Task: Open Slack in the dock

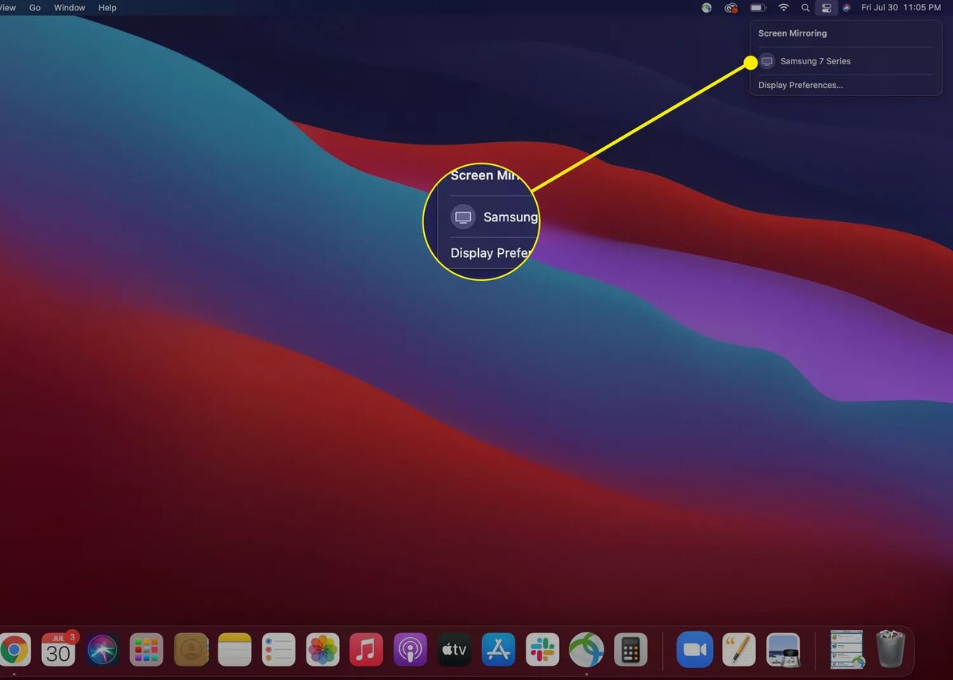Action: pyautogui.click(x=542, y=650)
